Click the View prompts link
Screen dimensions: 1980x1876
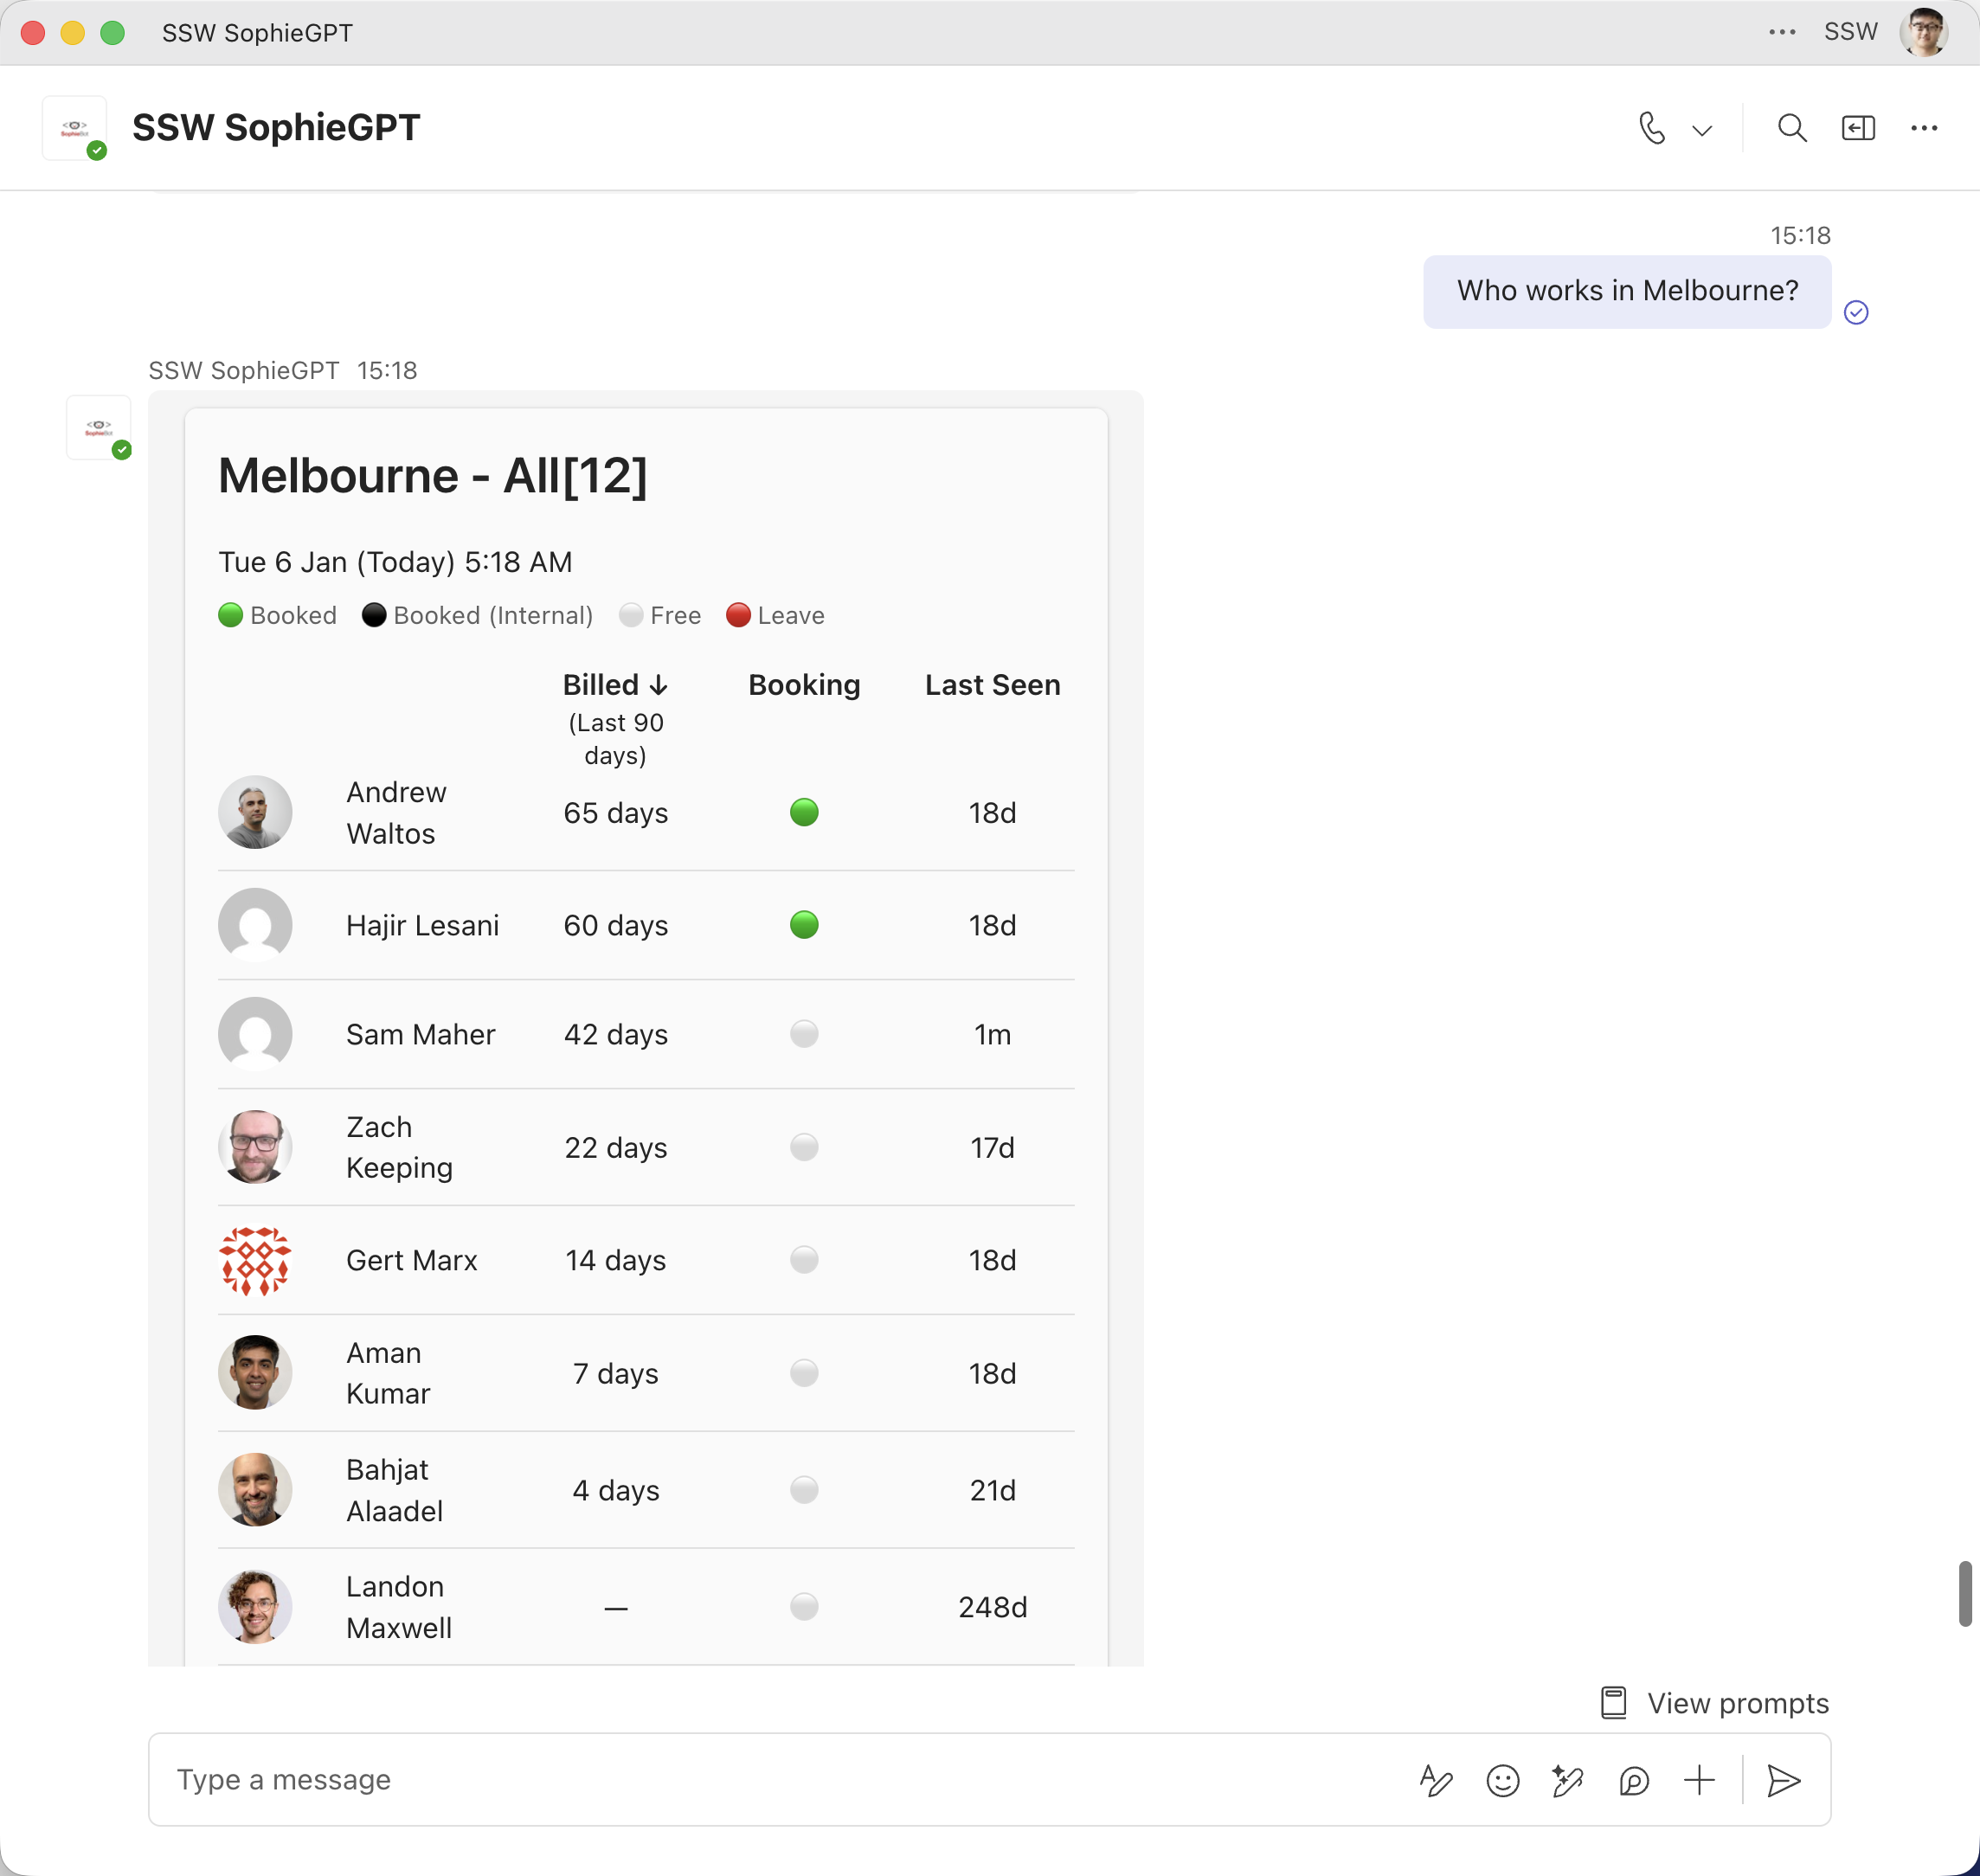[x=1716, y=1703]
